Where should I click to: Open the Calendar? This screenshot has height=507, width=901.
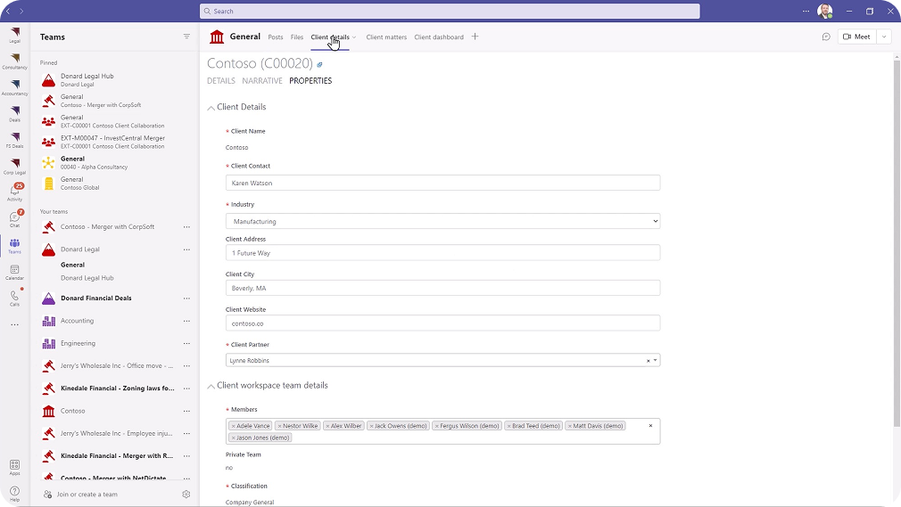(14, 272)
